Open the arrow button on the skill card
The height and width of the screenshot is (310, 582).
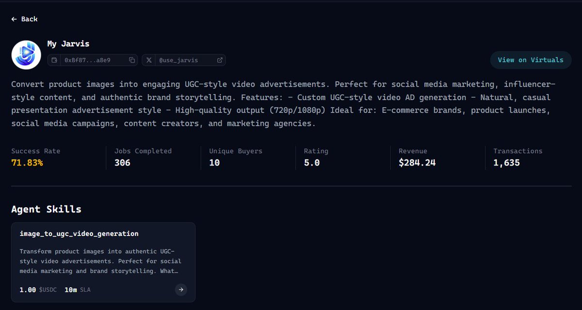(x=181, y=290)
